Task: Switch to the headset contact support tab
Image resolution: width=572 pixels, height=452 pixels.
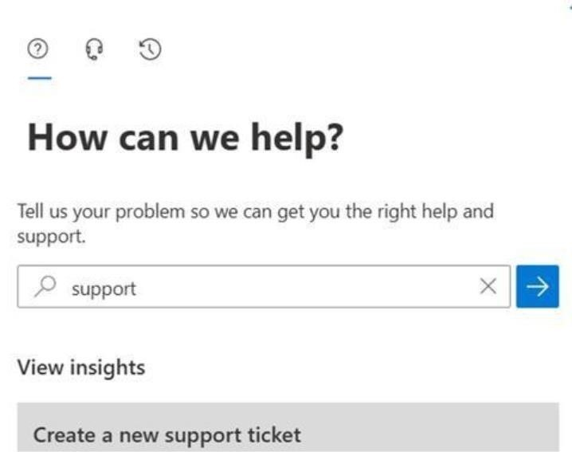Action: tap(94, 49)
